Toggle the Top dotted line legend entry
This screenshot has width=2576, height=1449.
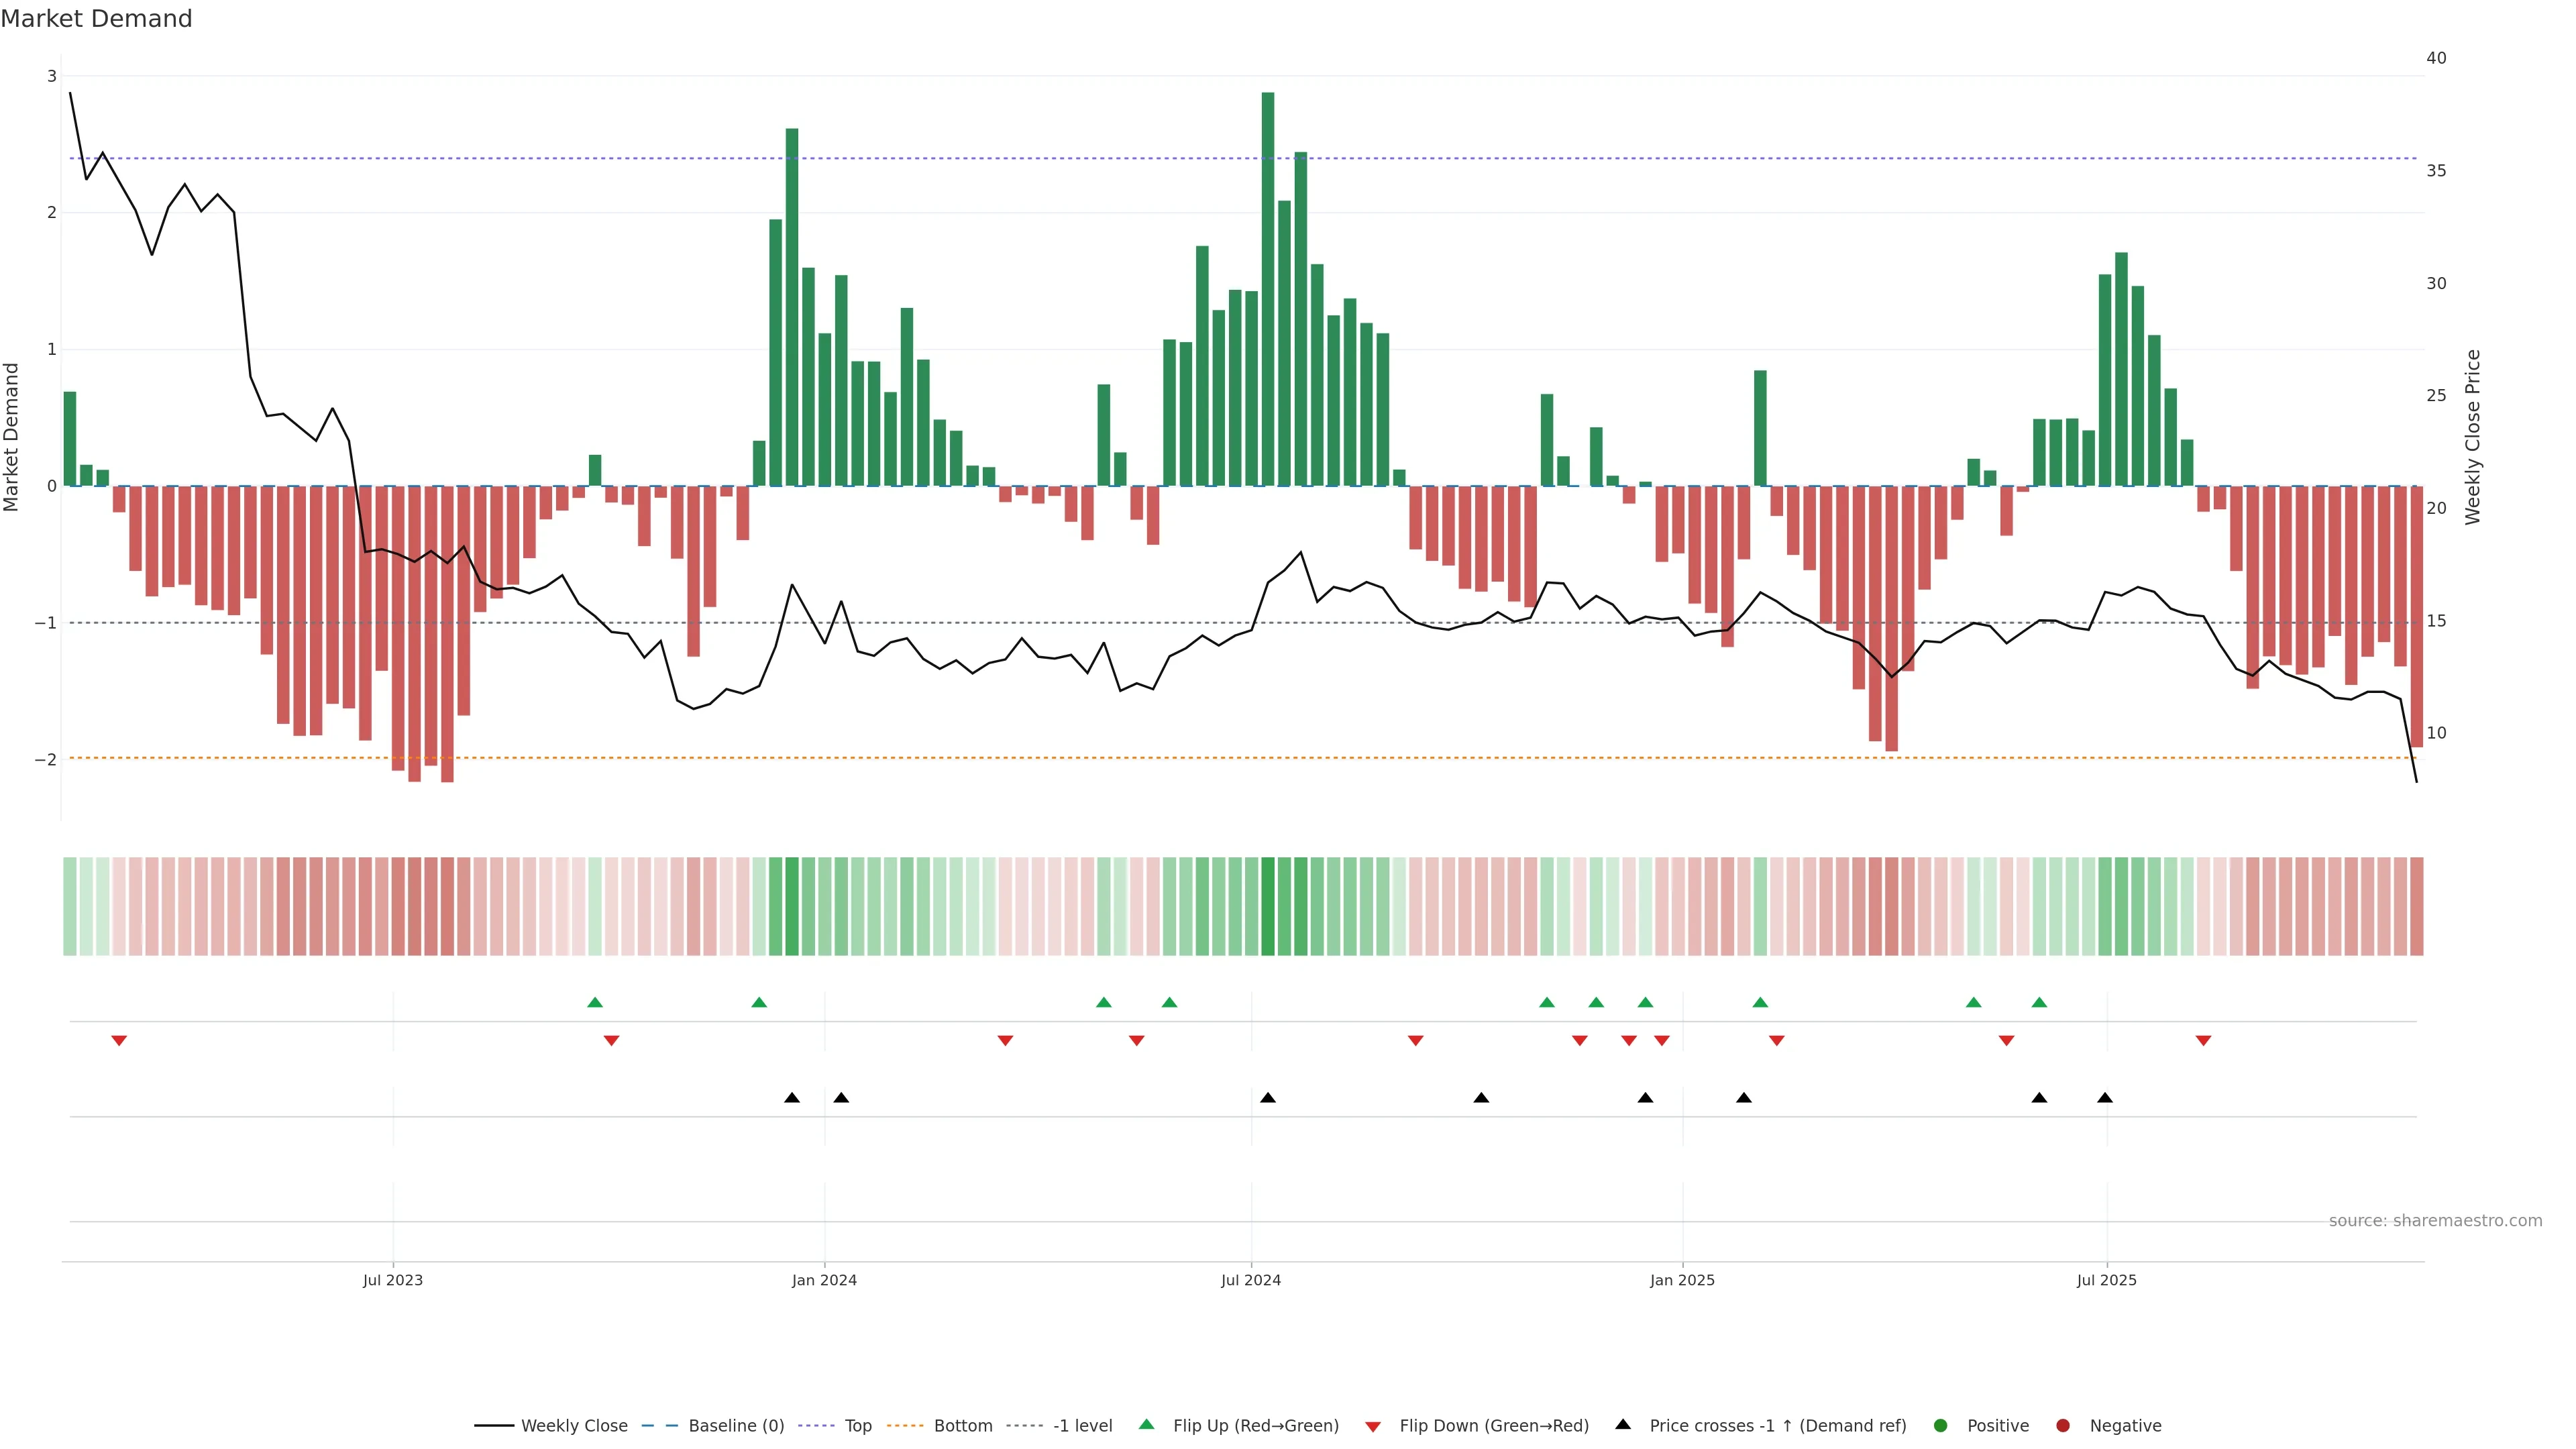(857, 1426)
